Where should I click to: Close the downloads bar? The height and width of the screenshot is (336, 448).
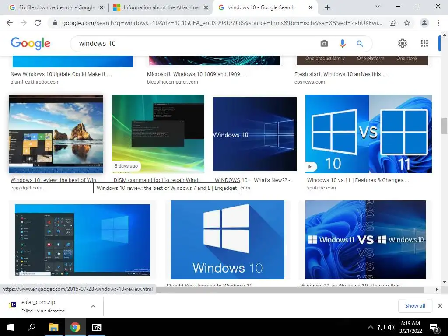(440, 306)
